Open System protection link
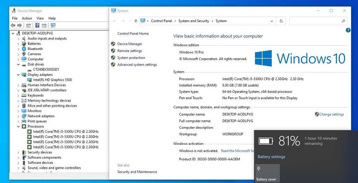The width and height of the screenshot is (358, 183). [131, 58]
